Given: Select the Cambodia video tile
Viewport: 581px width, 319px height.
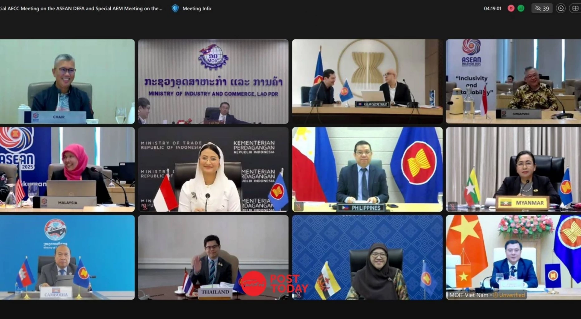Looking at the screenshot, I should (67, 257).
